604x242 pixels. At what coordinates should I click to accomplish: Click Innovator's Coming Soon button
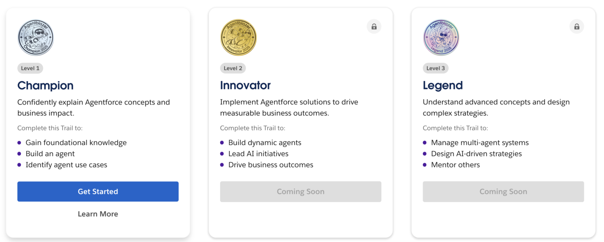tap(300, 192)
